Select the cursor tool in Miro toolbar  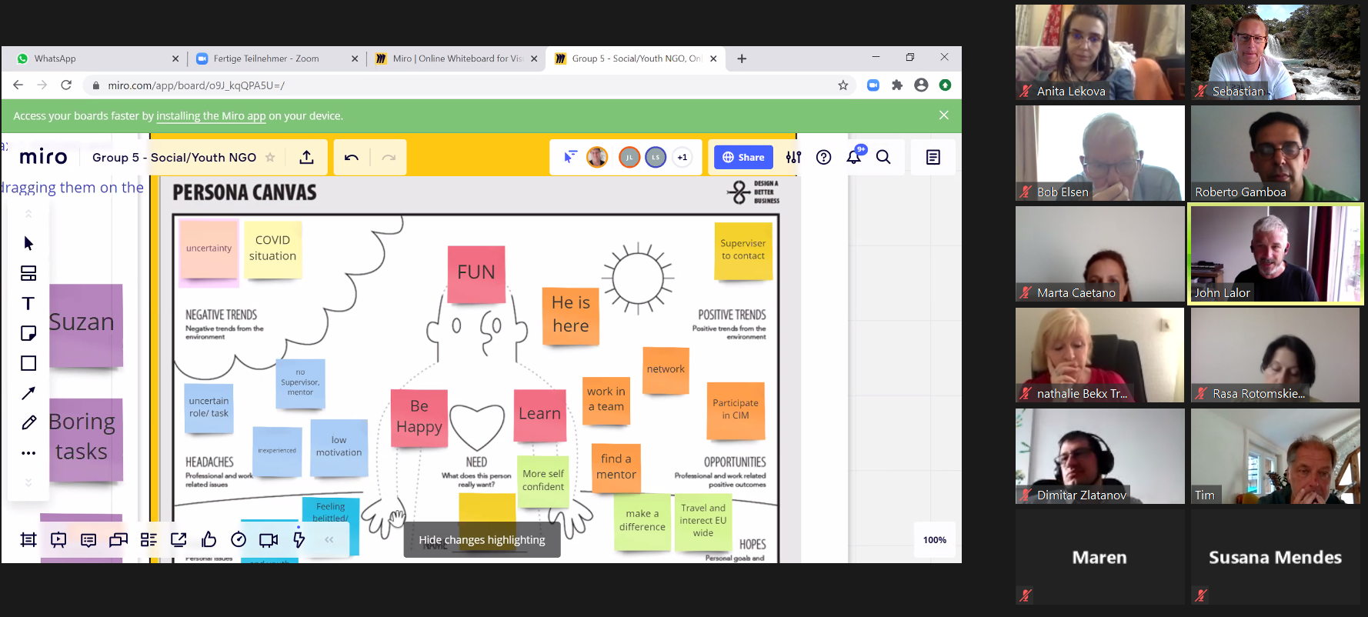coord(28,244)
